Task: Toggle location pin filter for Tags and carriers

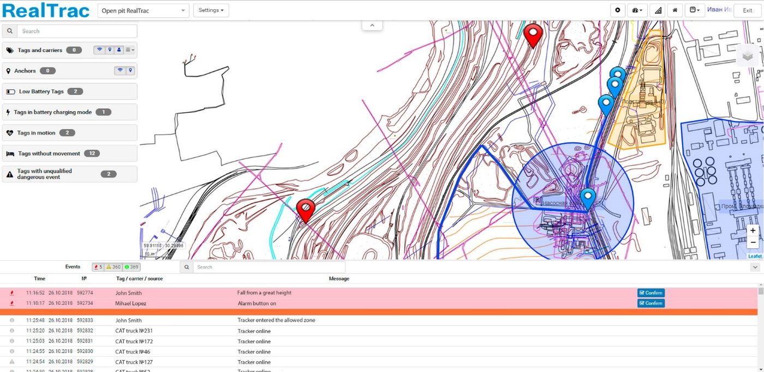Action: [x=110, y=50]
